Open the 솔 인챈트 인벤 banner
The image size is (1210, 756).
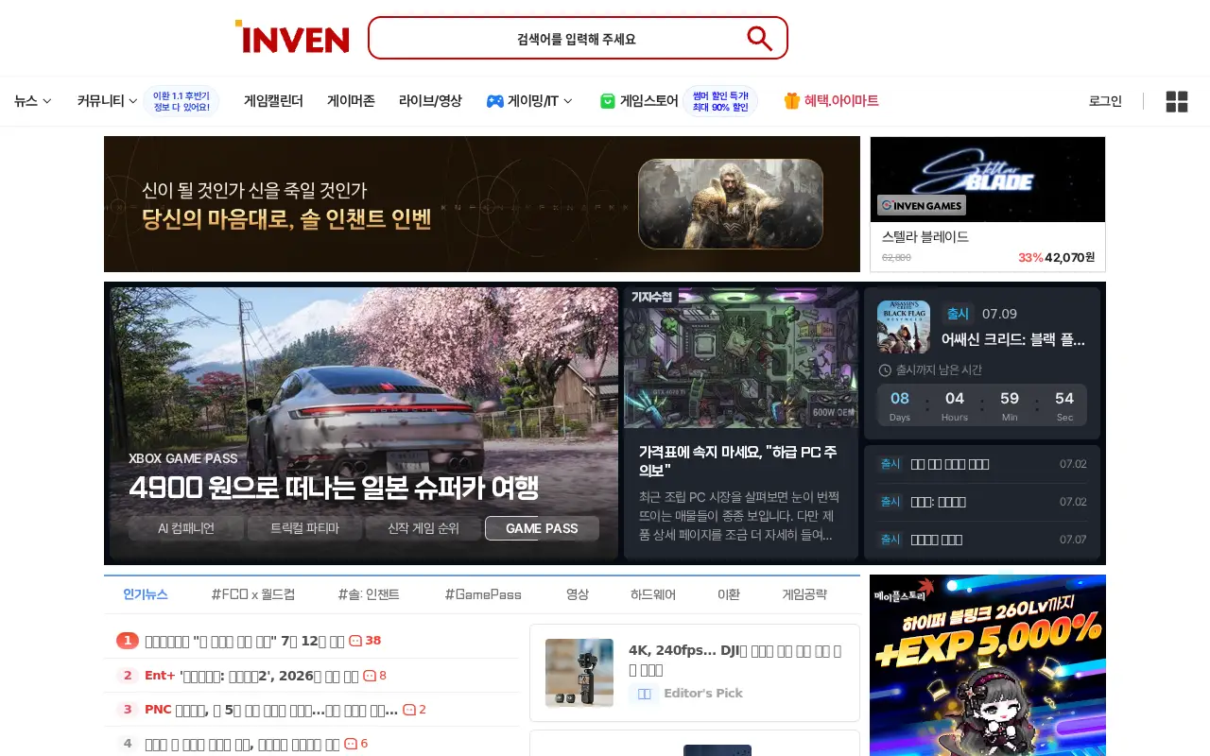coord(482,204)
